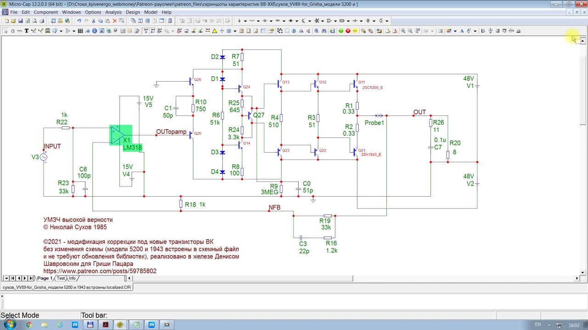The image size is (588, 330).
Task: Open the Model menu
Action: pos(151,12)
